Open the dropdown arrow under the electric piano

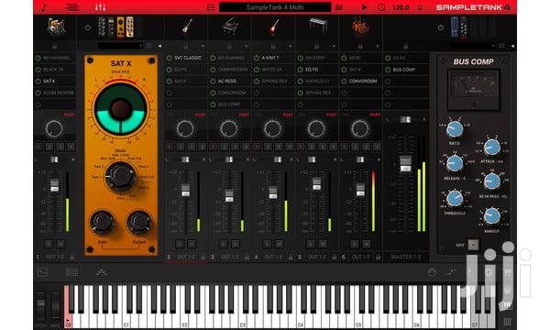[334, 46]
